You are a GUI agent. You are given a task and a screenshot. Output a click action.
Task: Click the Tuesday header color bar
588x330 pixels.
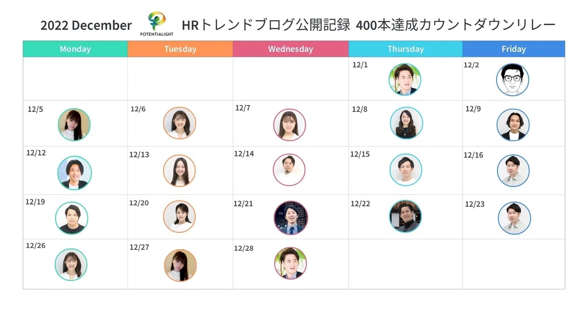click(x=180, y=49)
